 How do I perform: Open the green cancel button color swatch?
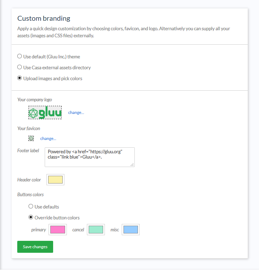(x=96, y=230)
